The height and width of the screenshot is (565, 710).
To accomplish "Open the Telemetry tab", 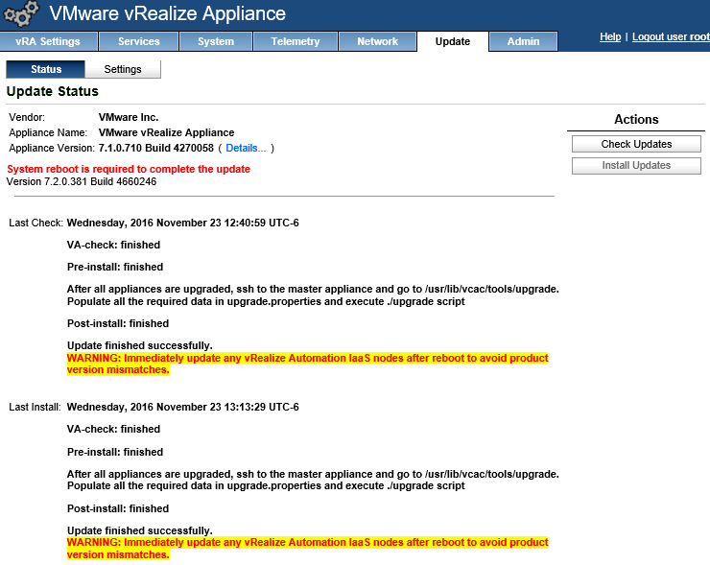I will tap(295, 41).
